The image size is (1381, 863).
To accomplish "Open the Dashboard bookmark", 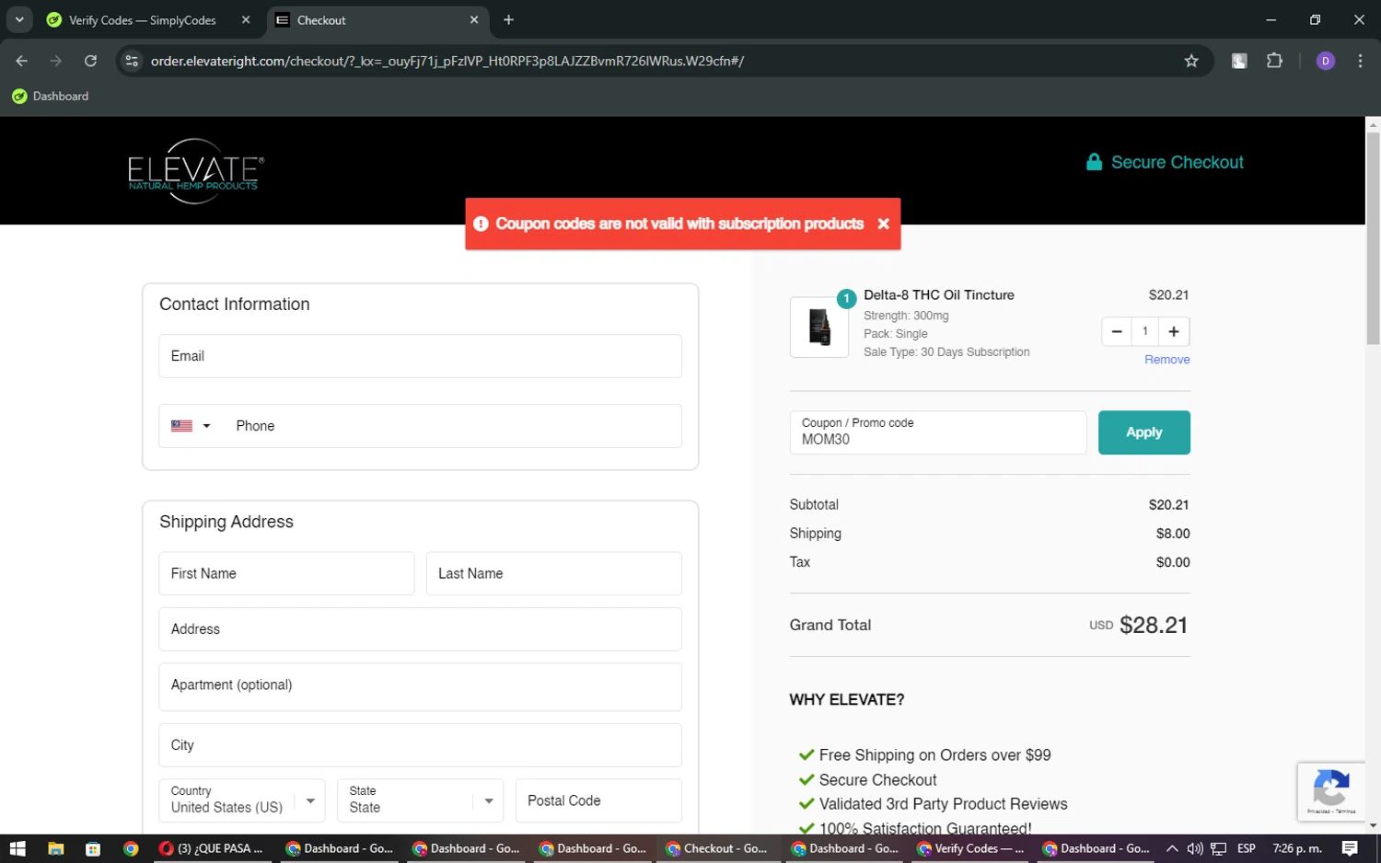I will [51, 97].
